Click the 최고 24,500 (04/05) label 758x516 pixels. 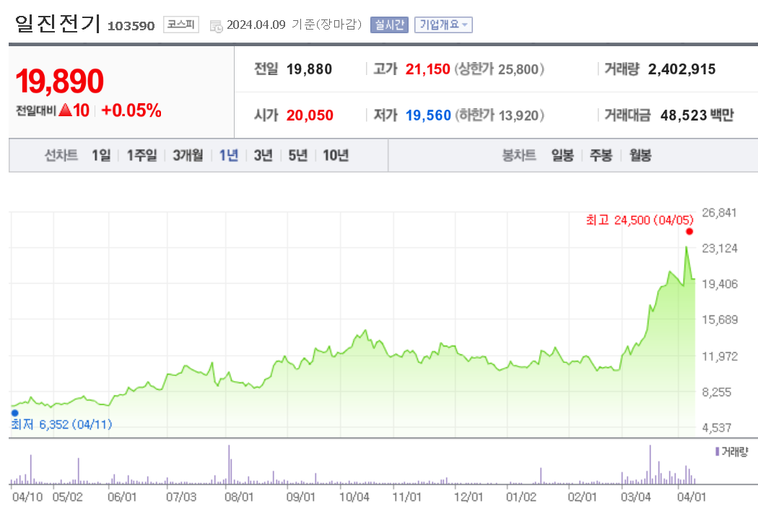click(x=640, y=220)
